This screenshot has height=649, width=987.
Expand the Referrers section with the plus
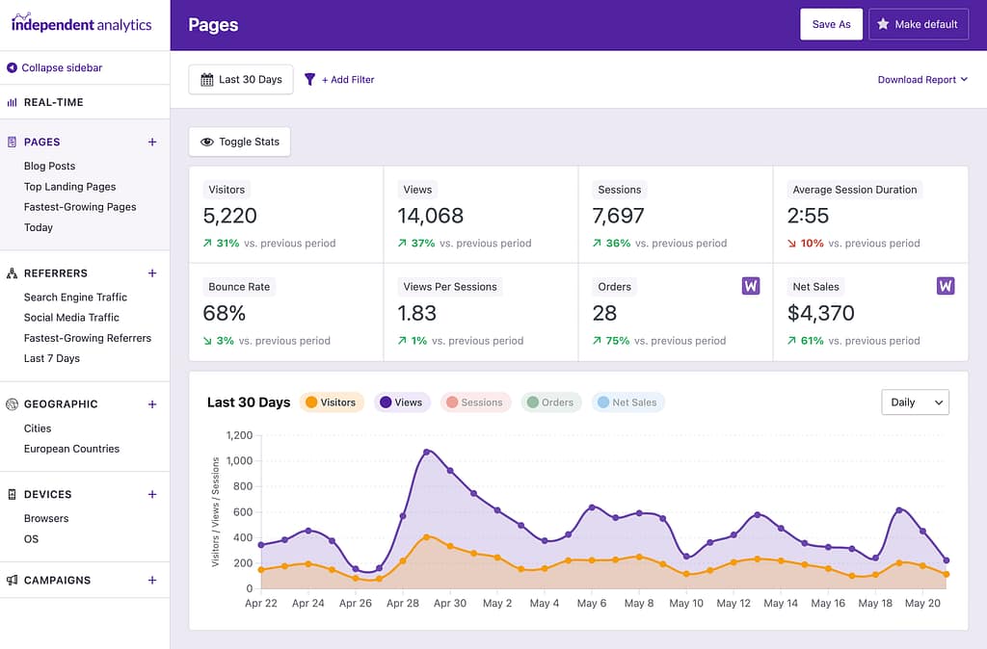tap(151, 273)
